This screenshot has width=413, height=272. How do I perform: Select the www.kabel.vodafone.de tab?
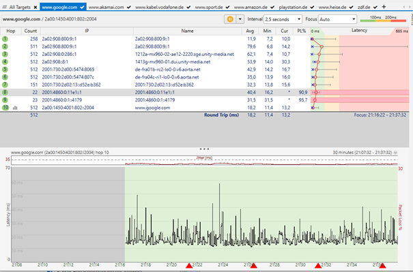coord(159,7)
